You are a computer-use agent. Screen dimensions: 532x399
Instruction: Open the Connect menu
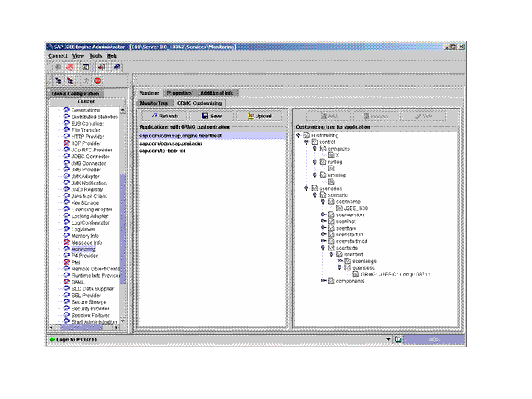tap(58, 55)
